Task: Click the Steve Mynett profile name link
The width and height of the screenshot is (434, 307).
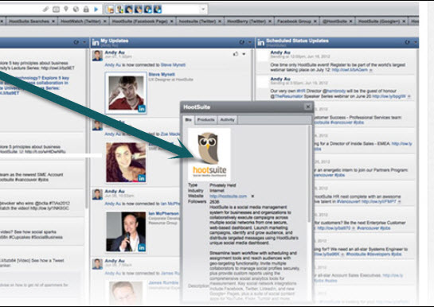Action: (162, 74)
